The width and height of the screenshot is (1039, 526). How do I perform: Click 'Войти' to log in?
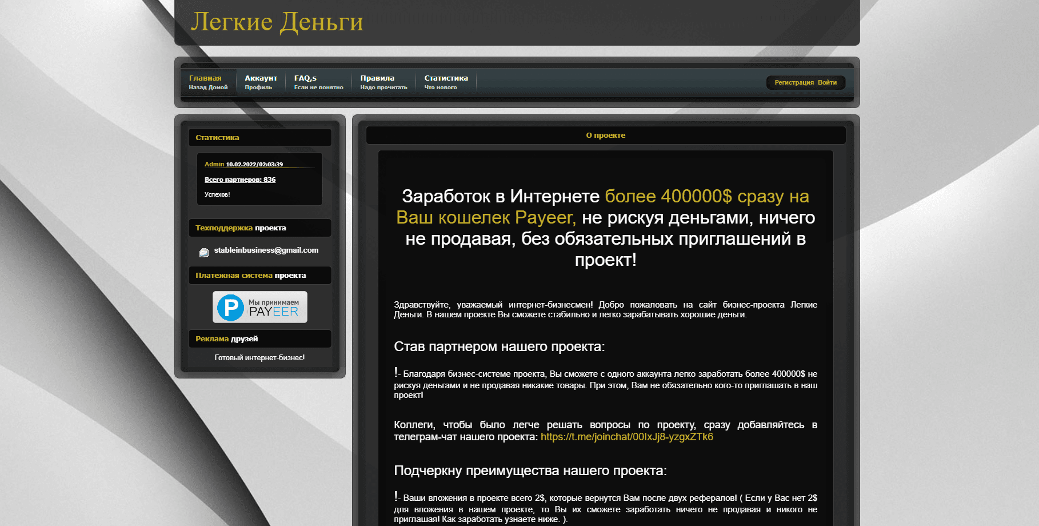(828, 82)
